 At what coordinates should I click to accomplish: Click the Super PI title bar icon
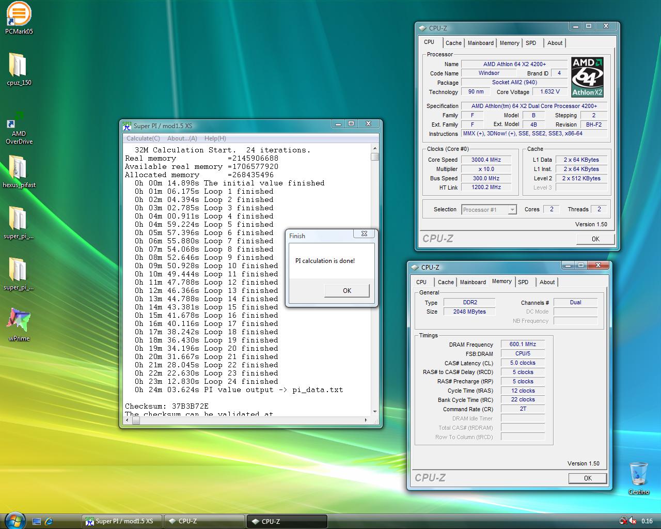[x=127, y=126]
